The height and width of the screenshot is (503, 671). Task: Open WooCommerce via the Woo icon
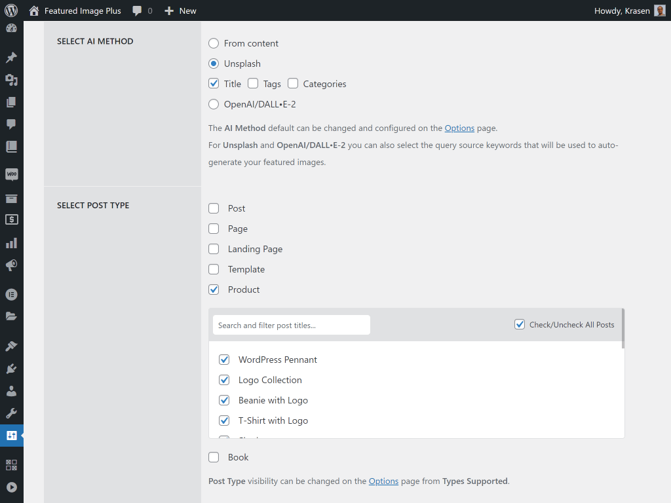(12, 174)
